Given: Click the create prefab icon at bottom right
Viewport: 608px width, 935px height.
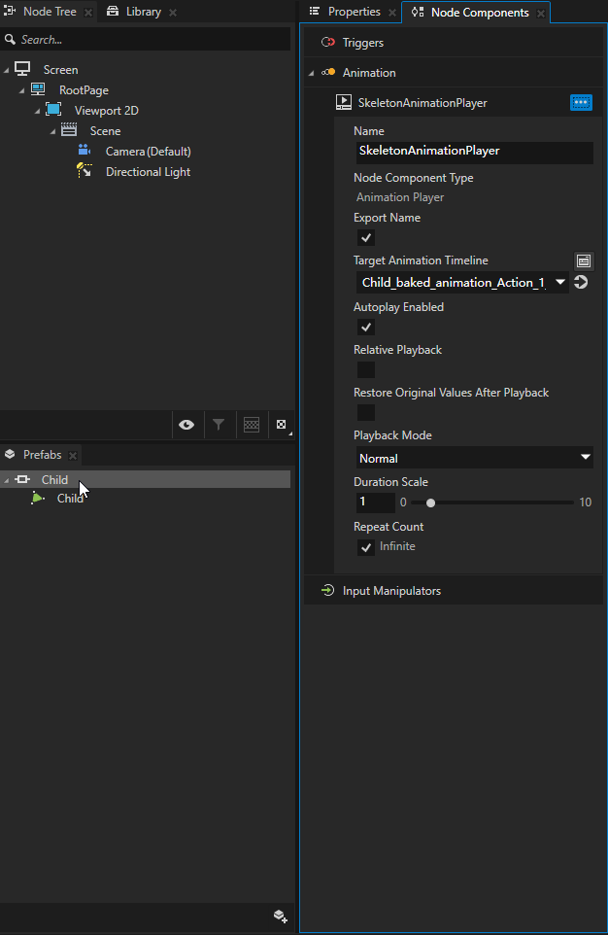Looking at the screenshot, I should tap(280, 916).
